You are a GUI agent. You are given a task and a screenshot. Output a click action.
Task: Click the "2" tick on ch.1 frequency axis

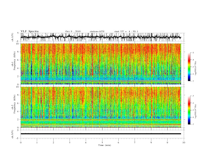pos(18,76)
